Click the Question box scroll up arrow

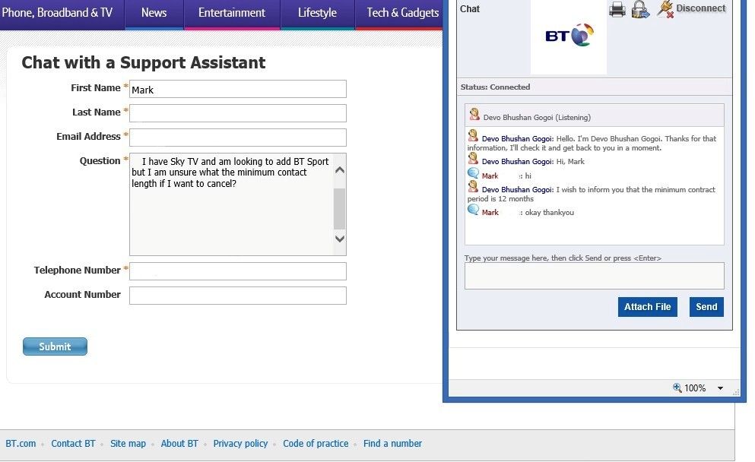coord(339,170)
